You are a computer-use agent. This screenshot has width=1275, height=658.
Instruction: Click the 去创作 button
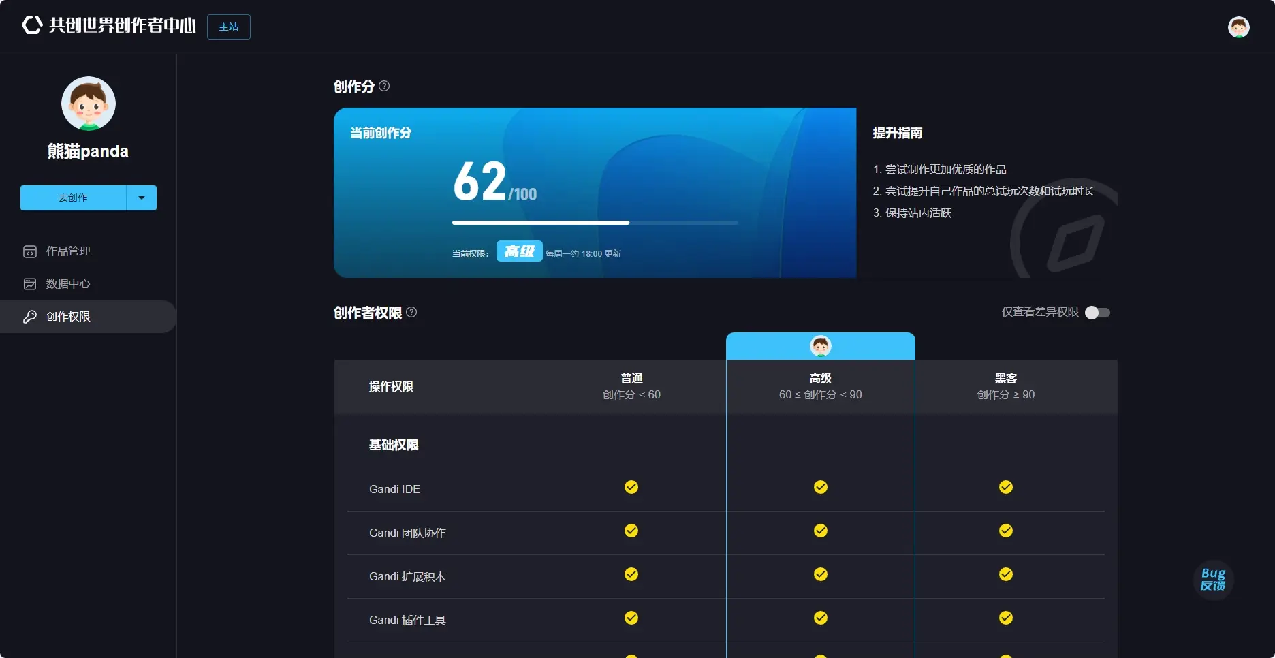click(73, 198)
